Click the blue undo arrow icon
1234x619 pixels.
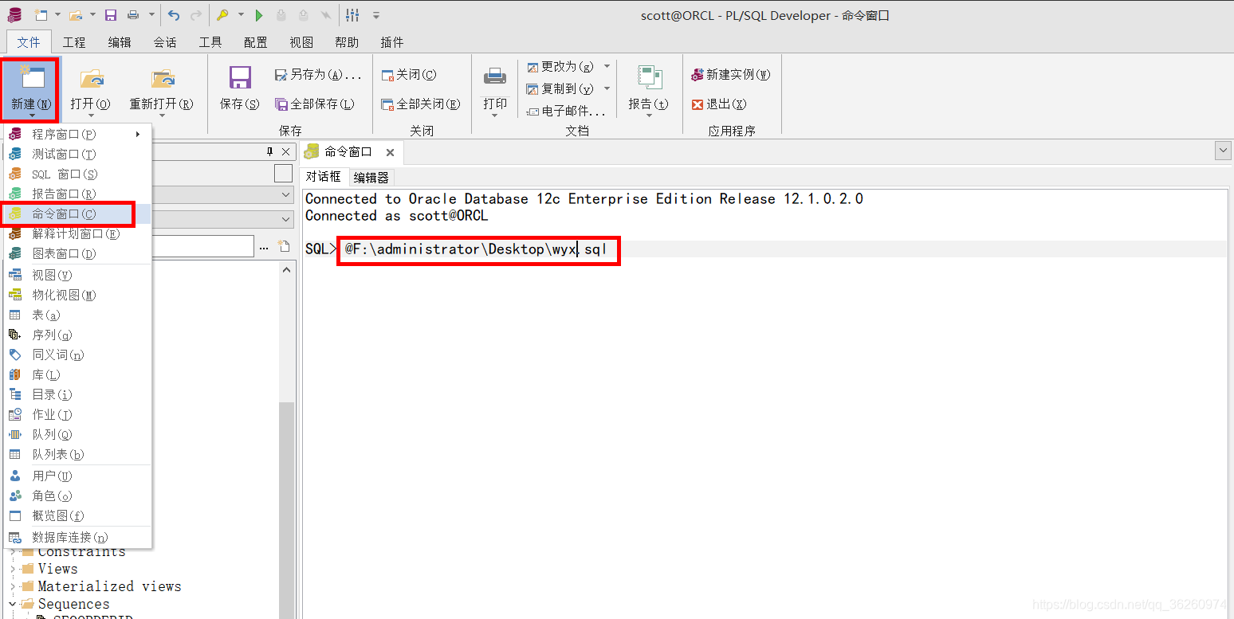click(174, 15)
